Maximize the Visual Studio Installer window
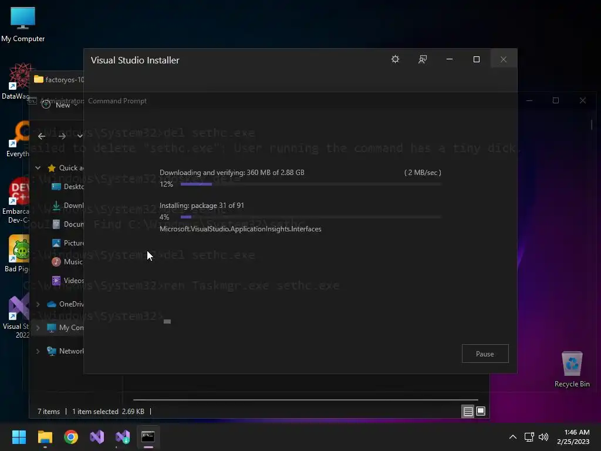Screen dimensions: 601x451 pos(477,59)
